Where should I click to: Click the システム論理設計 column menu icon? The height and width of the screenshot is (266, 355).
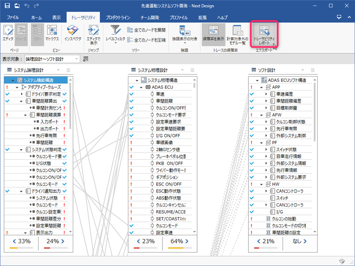tap(68, 70)
